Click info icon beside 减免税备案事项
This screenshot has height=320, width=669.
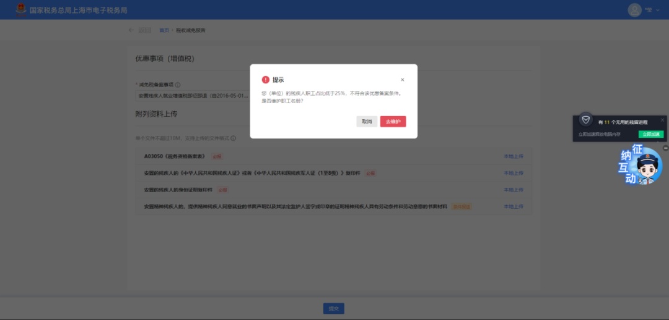[x=178, y=85]
